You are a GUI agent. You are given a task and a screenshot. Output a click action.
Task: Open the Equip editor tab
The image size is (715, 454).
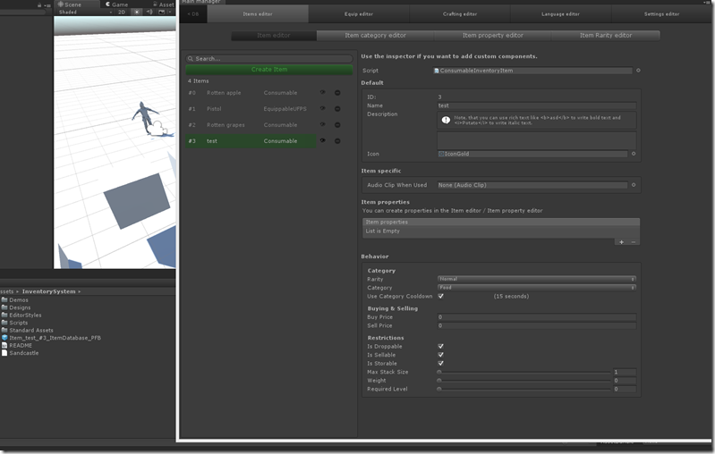click(x=359, y=14)
